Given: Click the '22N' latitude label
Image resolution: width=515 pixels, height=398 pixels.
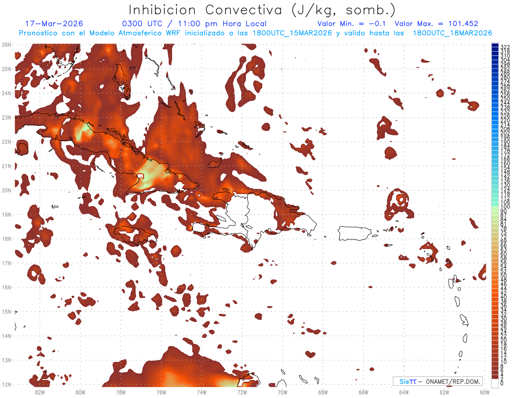Looking at the screenshot, I should [x=6, y=141].
